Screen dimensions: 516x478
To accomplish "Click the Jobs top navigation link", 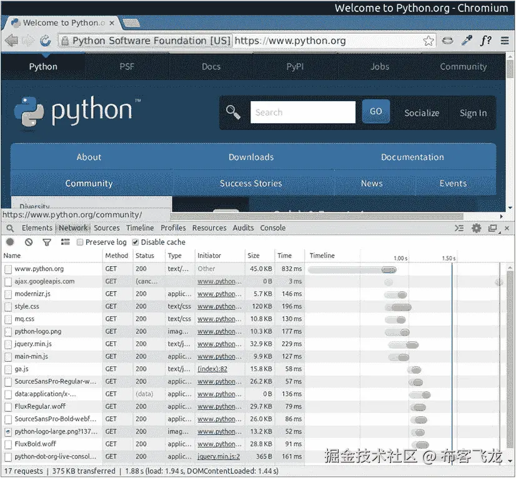I will click(x=380, y=67).
